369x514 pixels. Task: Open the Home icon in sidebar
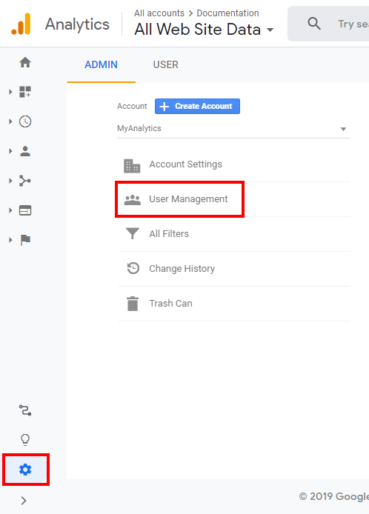tap(25, 62)
